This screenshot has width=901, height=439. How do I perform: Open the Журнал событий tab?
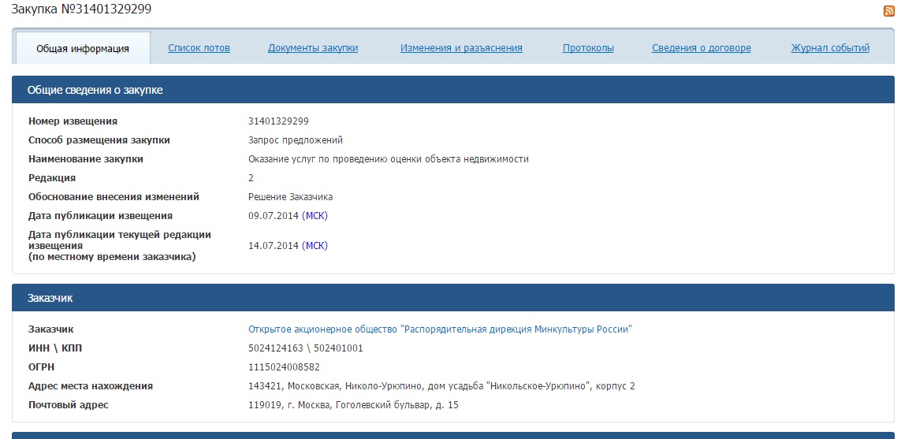click(830, 48)
